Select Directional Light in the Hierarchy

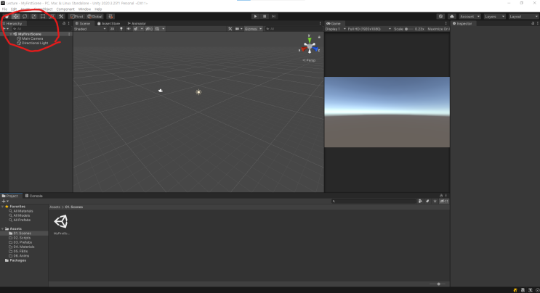point(34,43)
